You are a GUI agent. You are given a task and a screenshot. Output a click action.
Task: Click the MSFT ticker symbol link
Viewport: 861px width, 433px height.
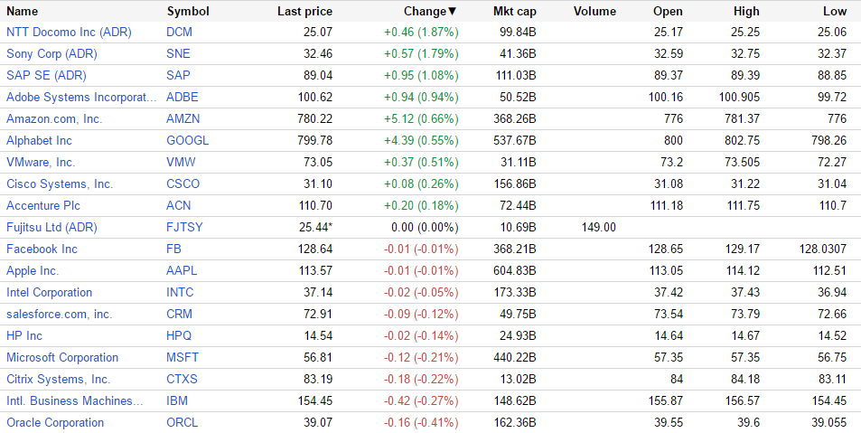[182, 357]
